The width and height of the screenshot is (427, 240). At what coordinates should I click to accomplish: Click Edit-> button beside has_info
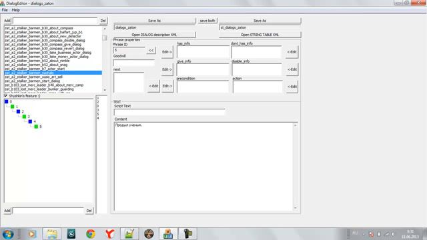pos(167,52)
